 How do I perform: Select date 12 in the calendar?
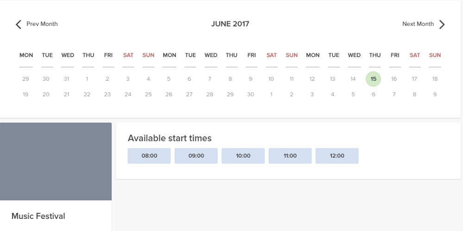coord(312,79)
